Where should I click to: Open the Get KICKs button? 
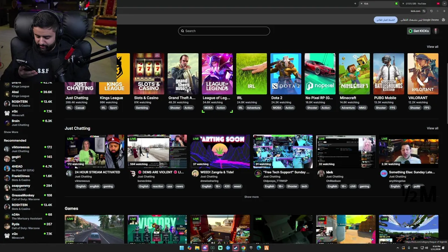coord(419,31)
